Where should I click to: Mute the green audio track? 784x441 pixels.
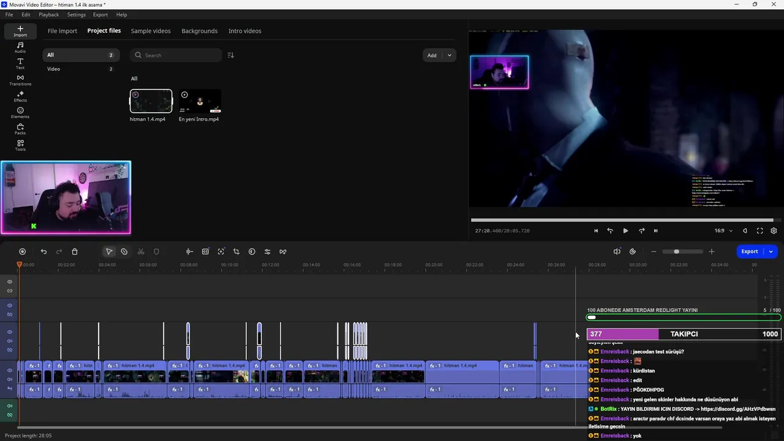(x=10, y=406)
